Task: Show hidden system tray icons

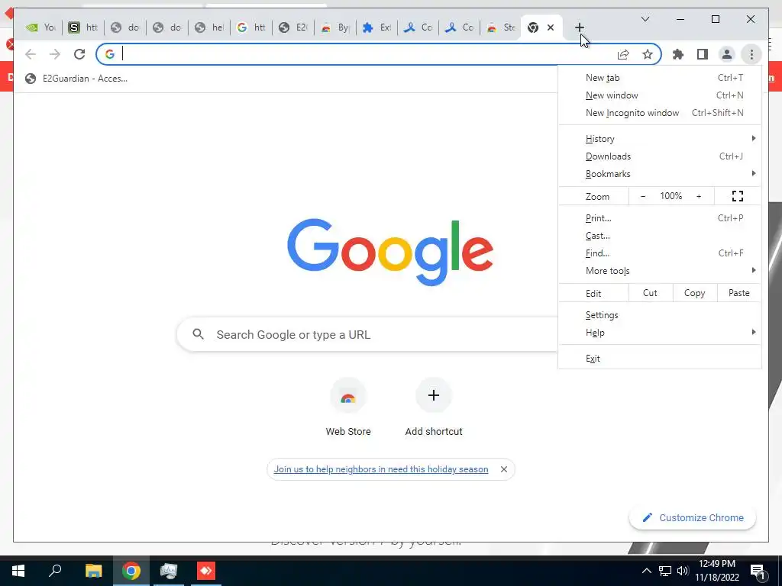Action: [646, 571]
